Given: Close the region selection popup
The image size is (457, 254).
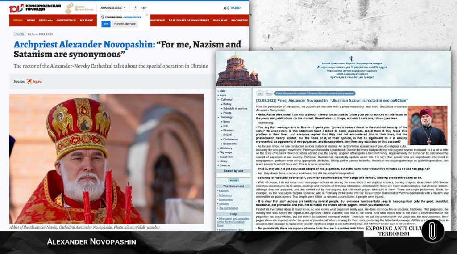Looking at the screenshot, I should [x=147, y=15].
